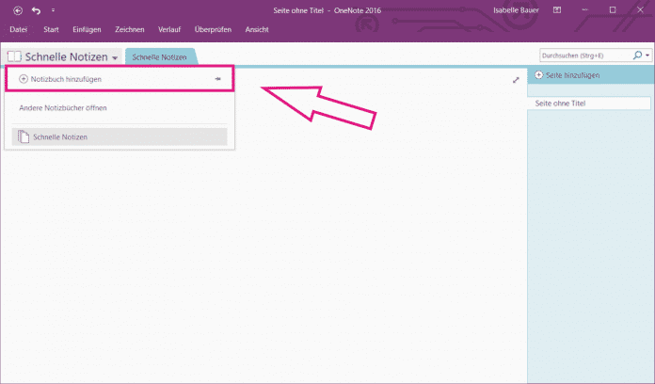Click the Back arrow icon in title bar
Image resolution: width=655 pixels, height=384 pixels.
click(x=17, y=10)
